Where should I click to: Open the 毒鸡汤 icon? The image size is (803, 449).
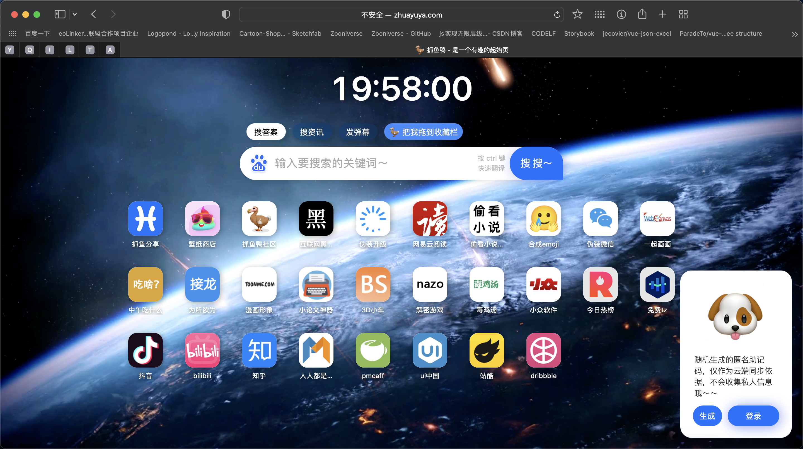click(487, 284)
